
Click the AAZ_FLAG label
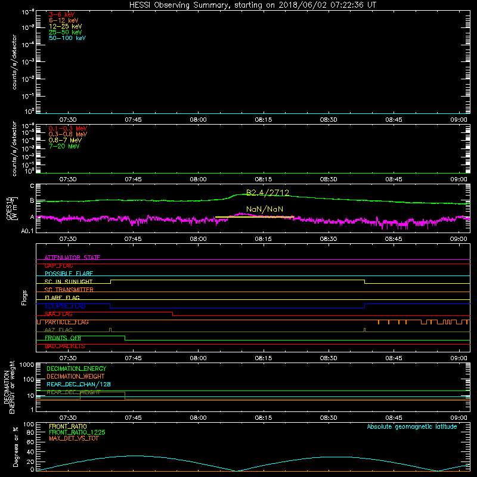[58, 330]
